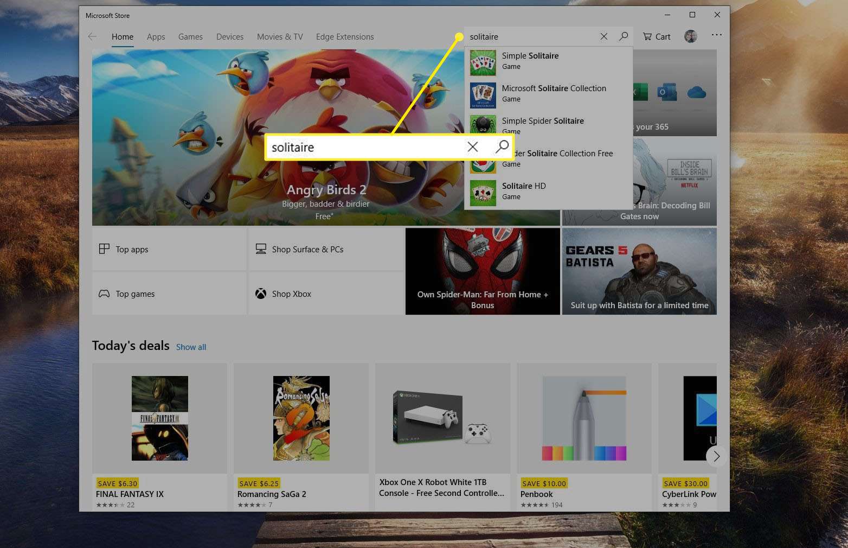Open the Inside Bill's Brain promo
The width and height of the screenshot is (848, 548).
[675, 181]
